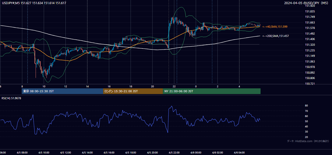Click hour label 12 below the price chart
Image resolution: width=332 pixels, height=155 pixels.
coord(66,86)
